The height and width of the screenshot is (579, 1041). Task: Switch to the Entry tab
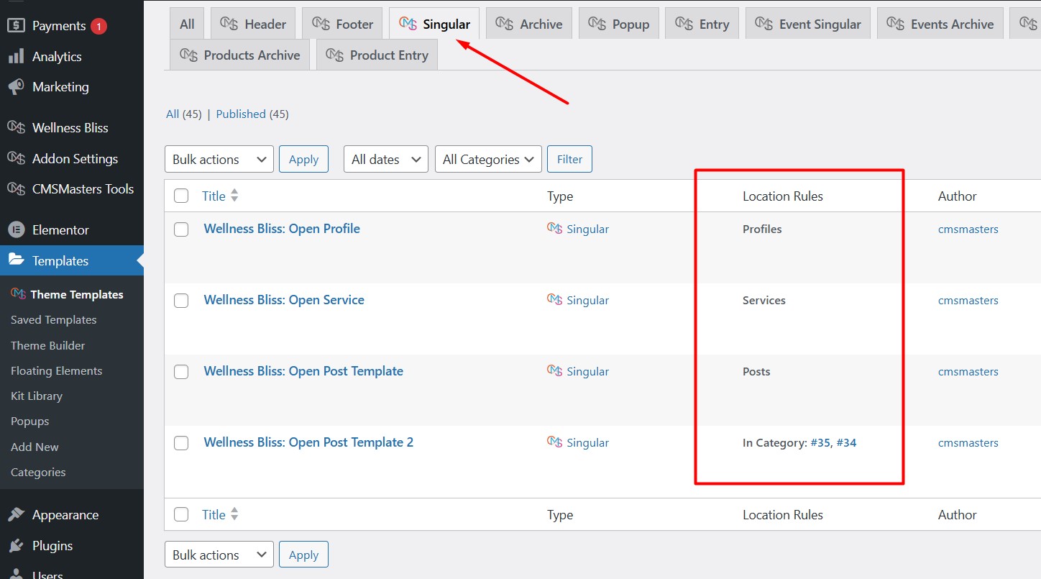(702, 24)
